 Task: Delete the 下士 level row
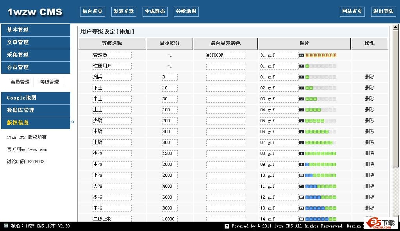[370, 88]
